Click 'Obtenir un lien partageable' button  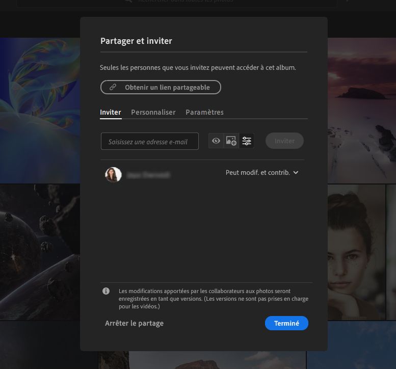[x=161, y=87]
